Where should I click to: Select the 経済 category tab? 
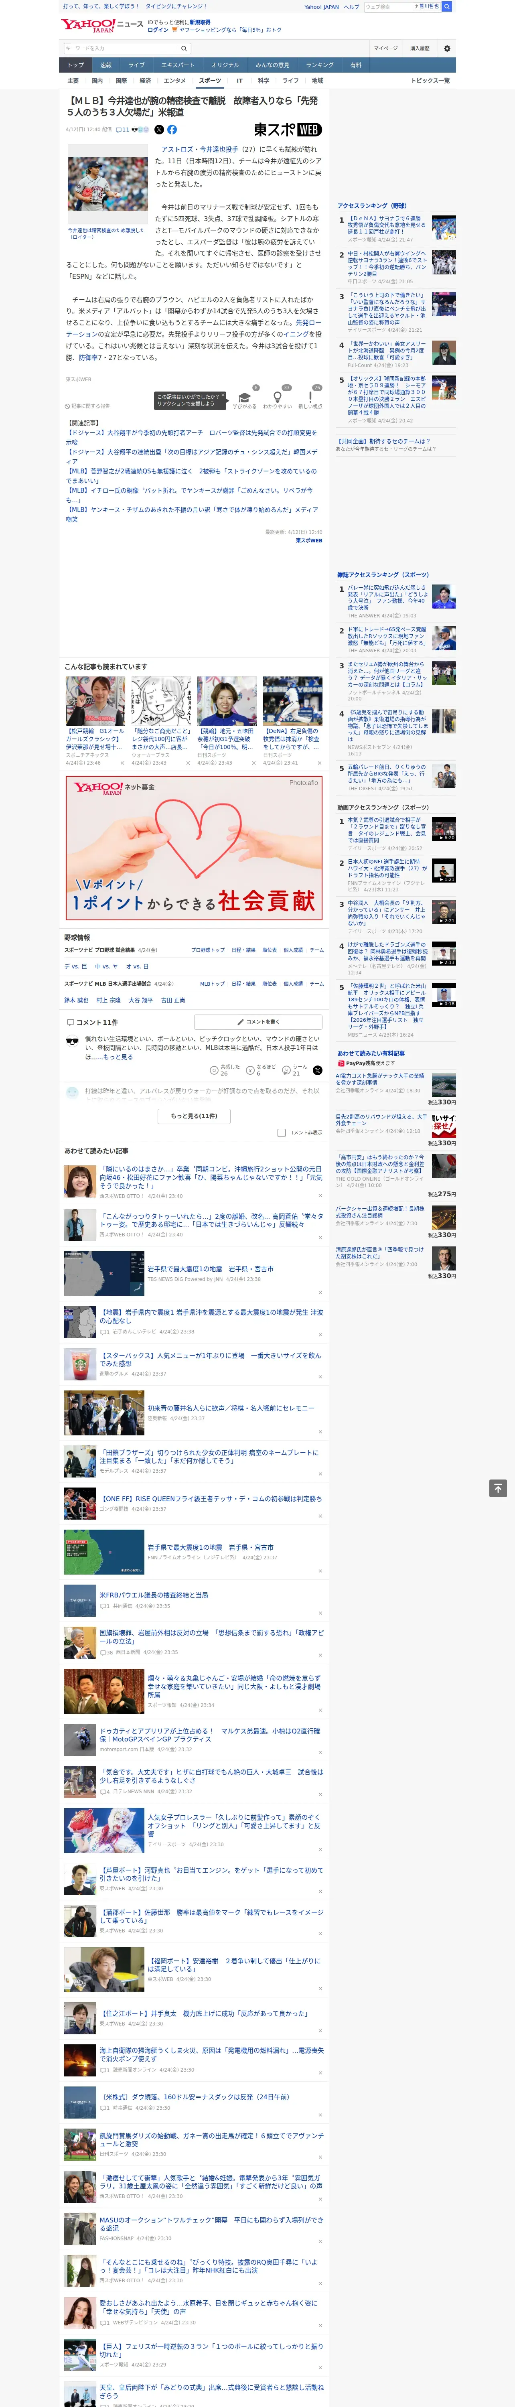coord(145,81)
